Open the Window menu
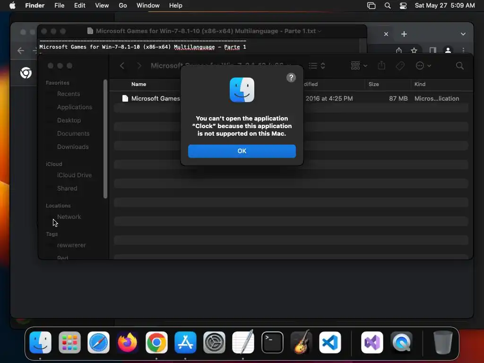 pos(148,6)
